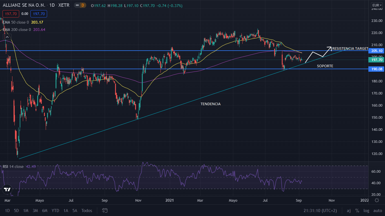
Task: Click the blue 197.70 buy price button
Action: click(x=39, y=14)
